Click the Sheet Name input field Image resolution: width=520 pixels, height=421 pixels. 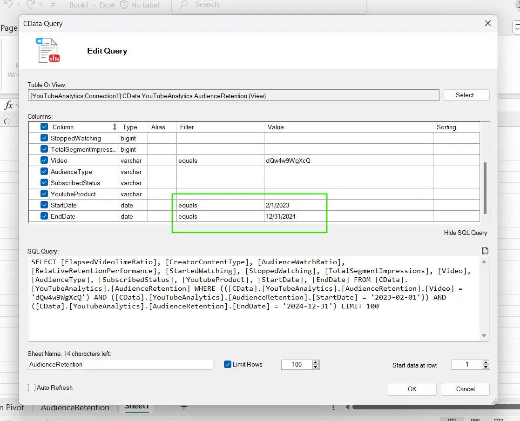121,365
